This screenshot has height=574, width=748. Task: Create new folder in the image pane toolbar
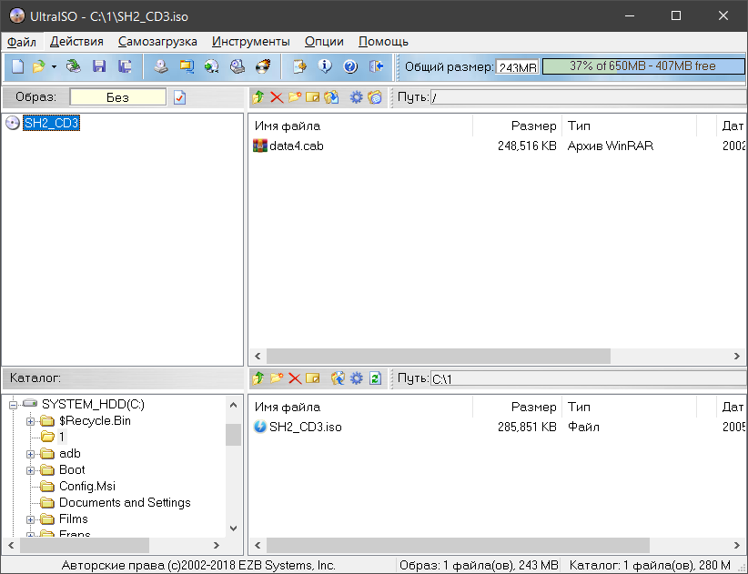295,97
